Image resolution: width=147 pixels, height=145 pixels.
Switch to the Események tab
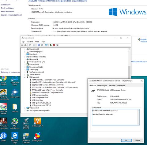click(x=121, y=85)
